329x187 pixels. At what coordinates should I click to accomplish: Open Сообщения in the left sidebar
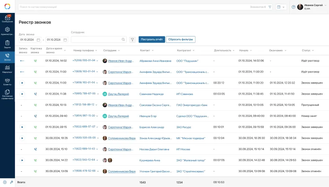tap(7, 19)
